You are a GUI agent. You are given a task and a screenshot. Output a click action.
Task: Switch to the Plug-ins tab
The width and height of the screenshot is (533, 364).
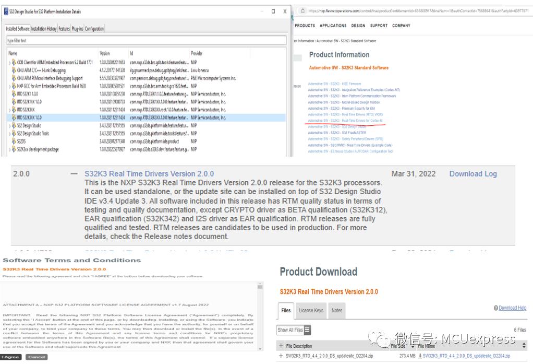tap(77, 29)
